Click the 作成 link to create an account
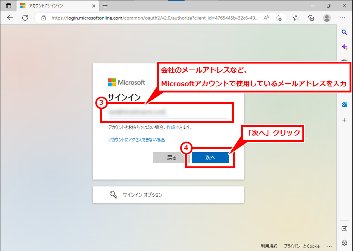 [x=171, y=127]
